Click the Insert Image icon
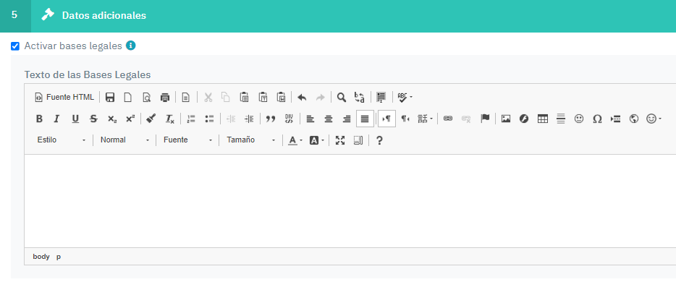The image size is (676, 282). click(x=506, y=119)
